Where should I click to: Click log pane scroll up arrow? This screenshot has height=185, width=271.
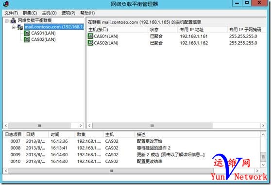(263, 134)
